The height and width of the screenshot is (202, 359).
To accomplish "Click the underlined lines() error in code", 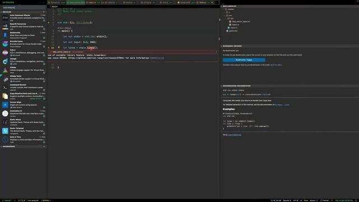I will (x=91, y=48).
